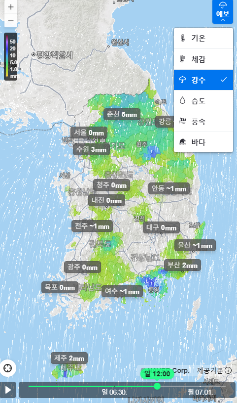Viewport: 237px width, 403px height.
Task: Click the 일 12:00 time marker bubble
Action: pyautogui.click(x=157, y=374)
